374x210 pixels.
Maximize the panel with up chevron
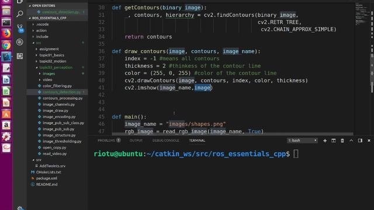click(351, 141)
